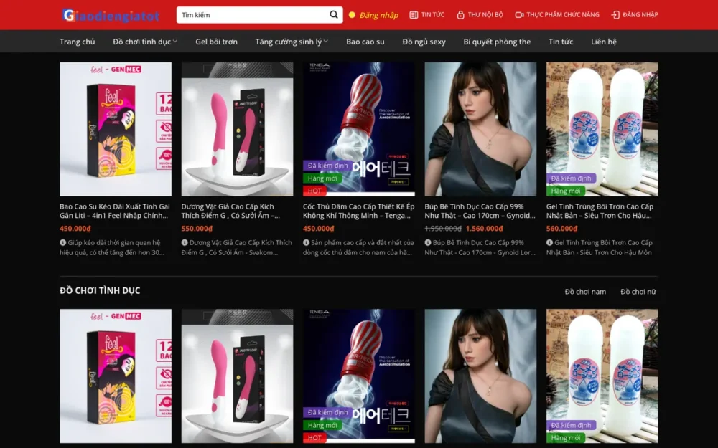718x448 pixels.
Task: Click info icon before 'Sản phẩm cao cấp và đắt nhất'
Action: coord(306,243)
